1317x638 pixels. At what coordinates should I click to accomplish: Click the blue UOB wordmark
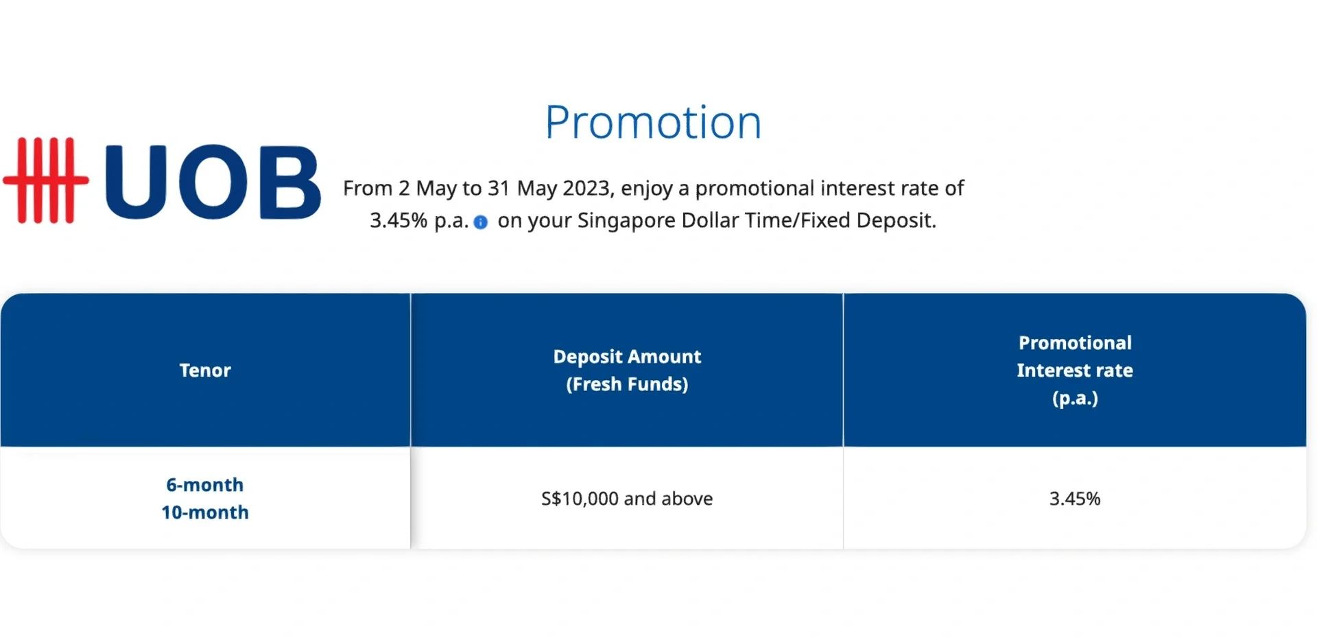click(x=213, y=182)
